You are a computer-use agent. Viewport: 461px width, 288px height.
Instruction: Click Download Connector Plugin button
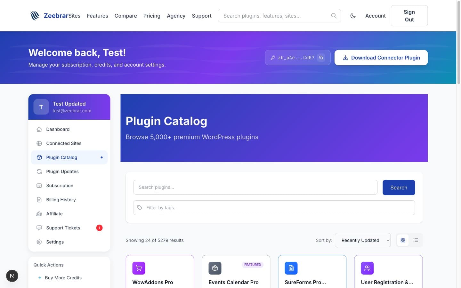click(381, 58)
